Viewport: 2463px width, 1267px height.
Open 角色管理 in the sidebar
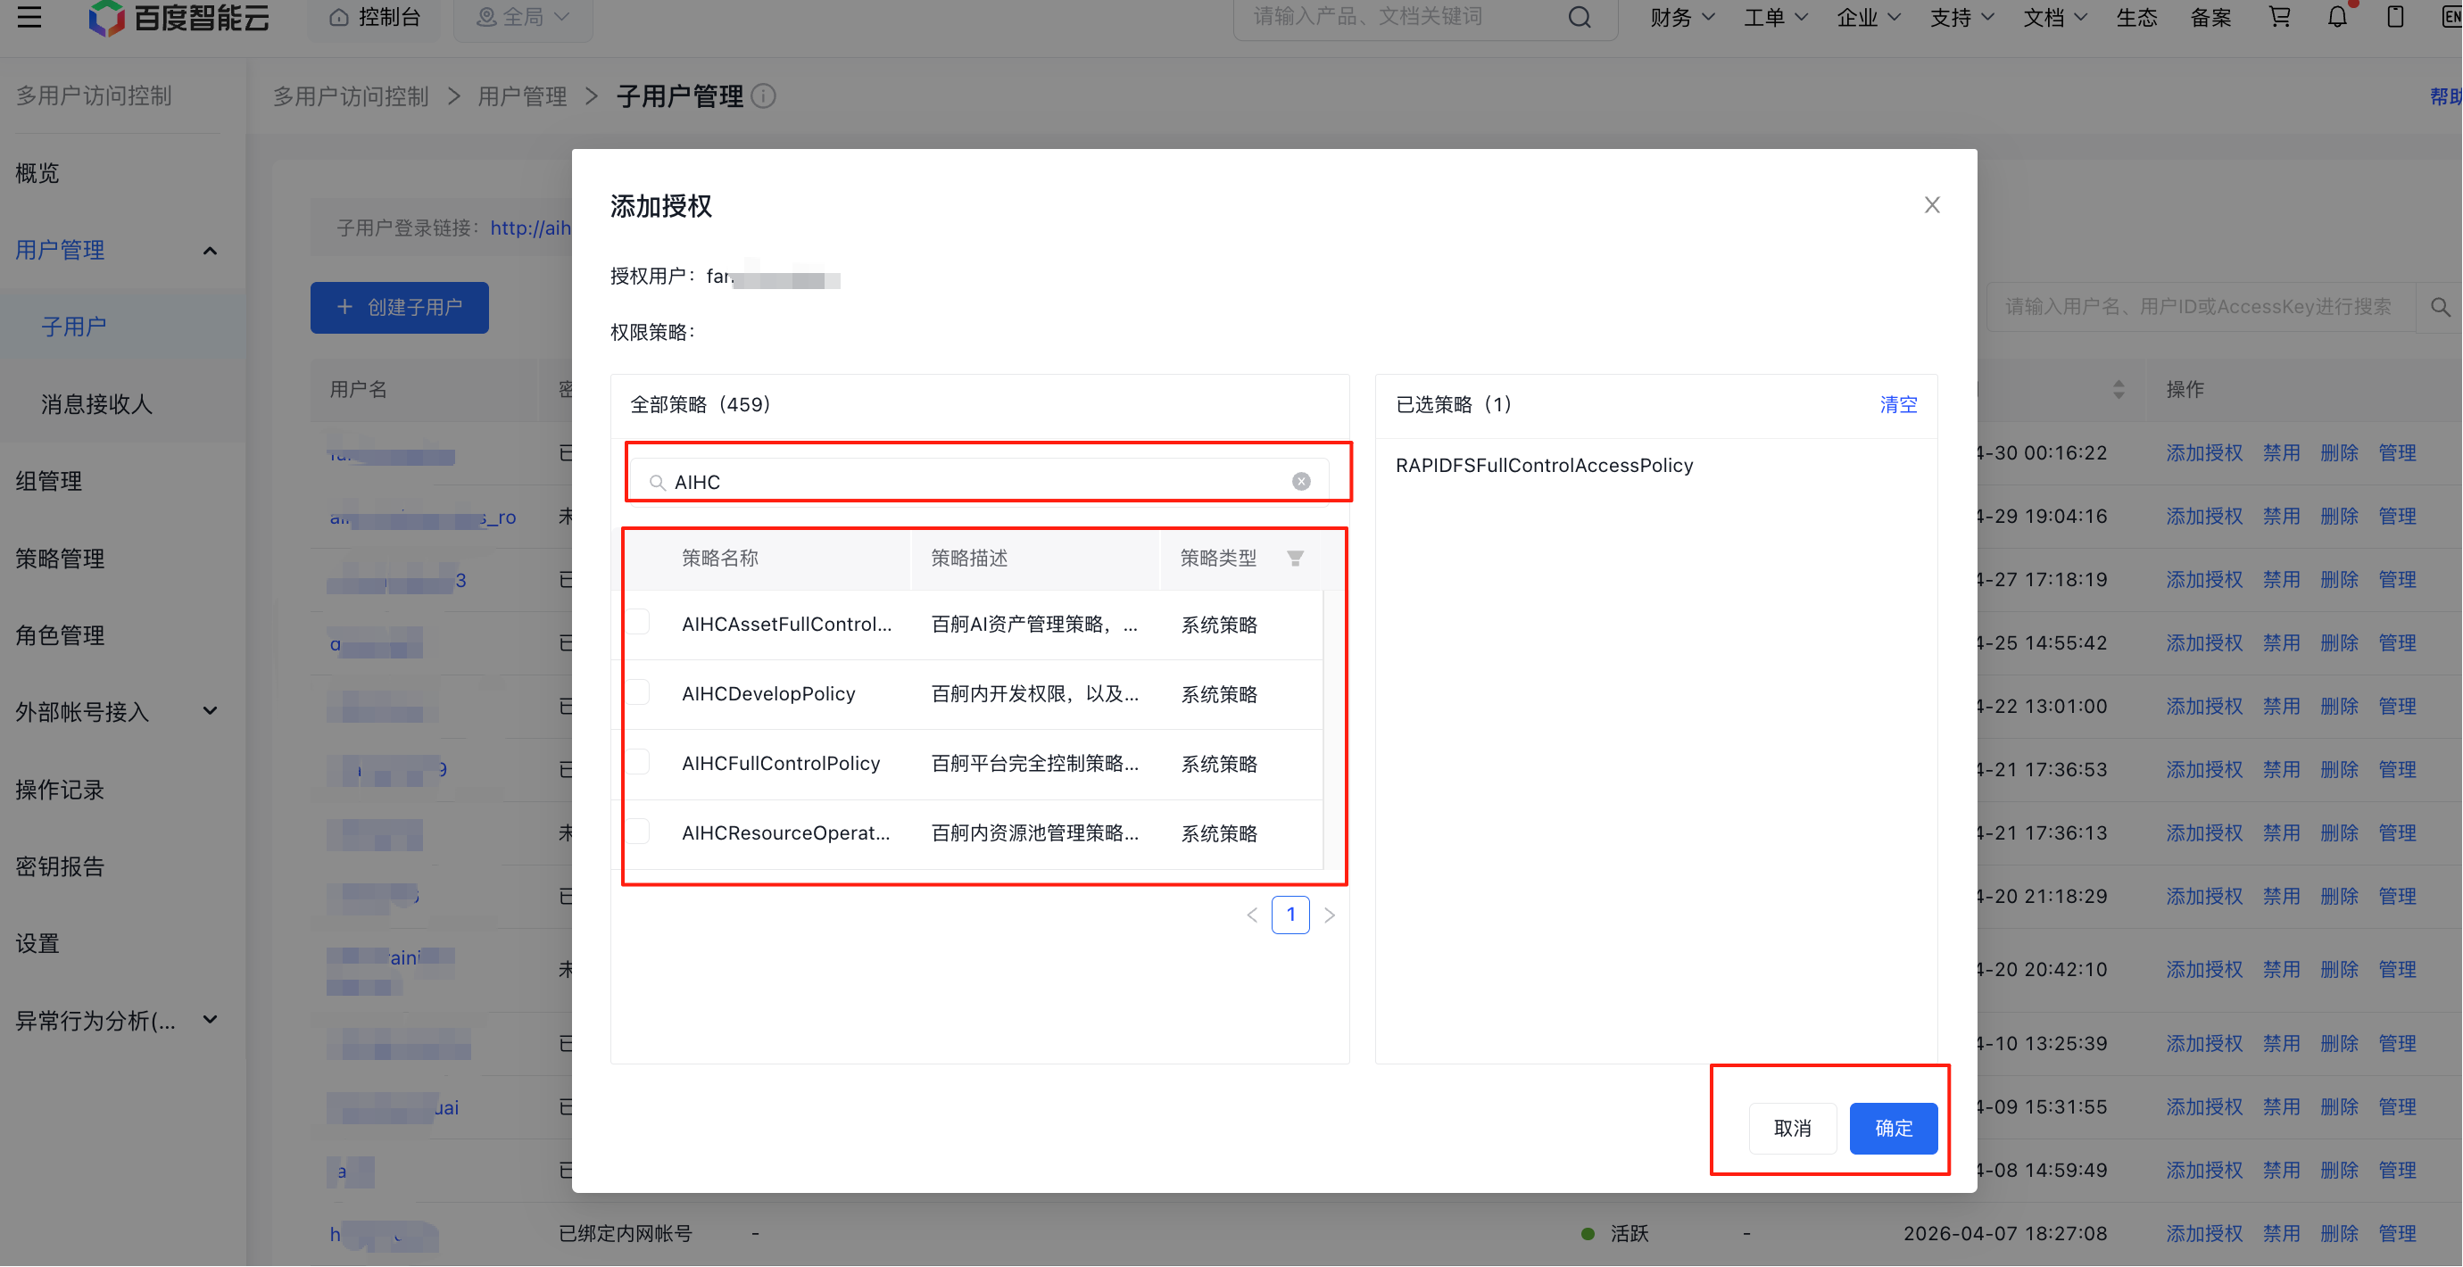[x=61, y=635]
